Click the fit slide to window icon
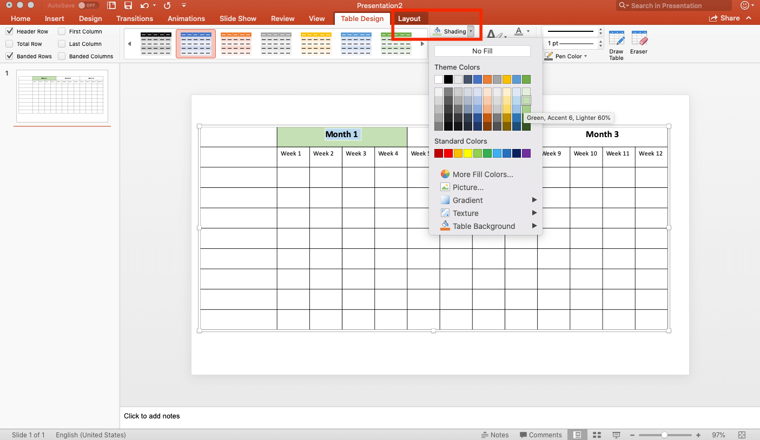The image size is (760, 440). coord(742,435)
